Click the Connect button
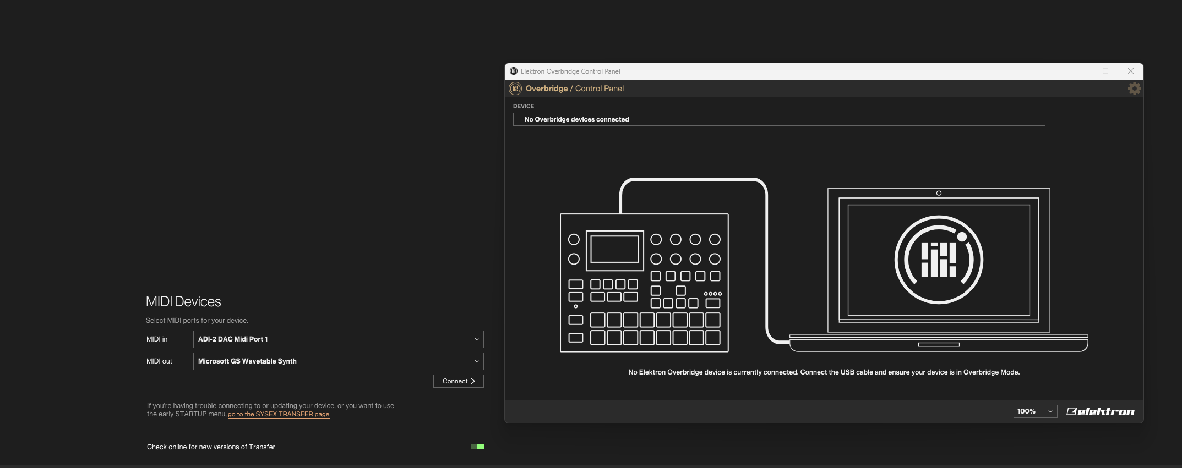 [459, 381]
